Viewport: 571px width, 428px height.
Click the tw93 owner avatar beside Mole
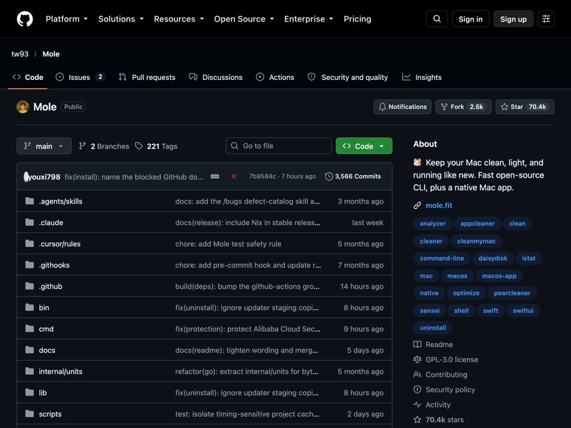(x=23, y=107)
